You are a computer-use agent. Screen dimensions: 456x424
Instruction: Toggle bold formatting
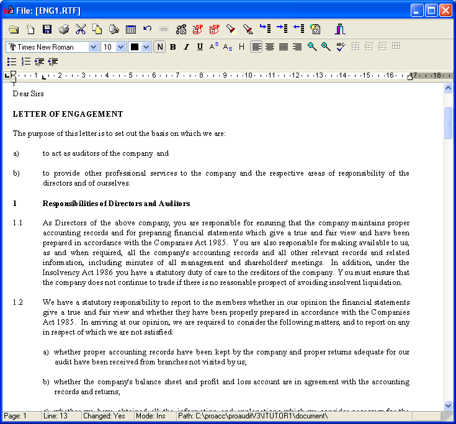point(172,47)
